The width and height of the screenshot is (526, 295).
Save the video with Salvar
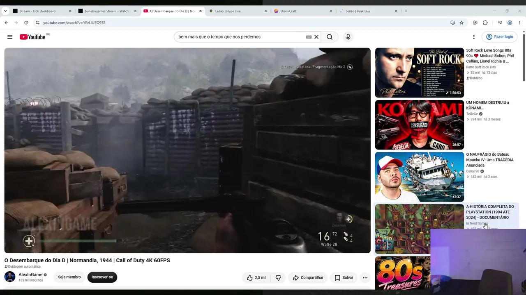[344, 277]
